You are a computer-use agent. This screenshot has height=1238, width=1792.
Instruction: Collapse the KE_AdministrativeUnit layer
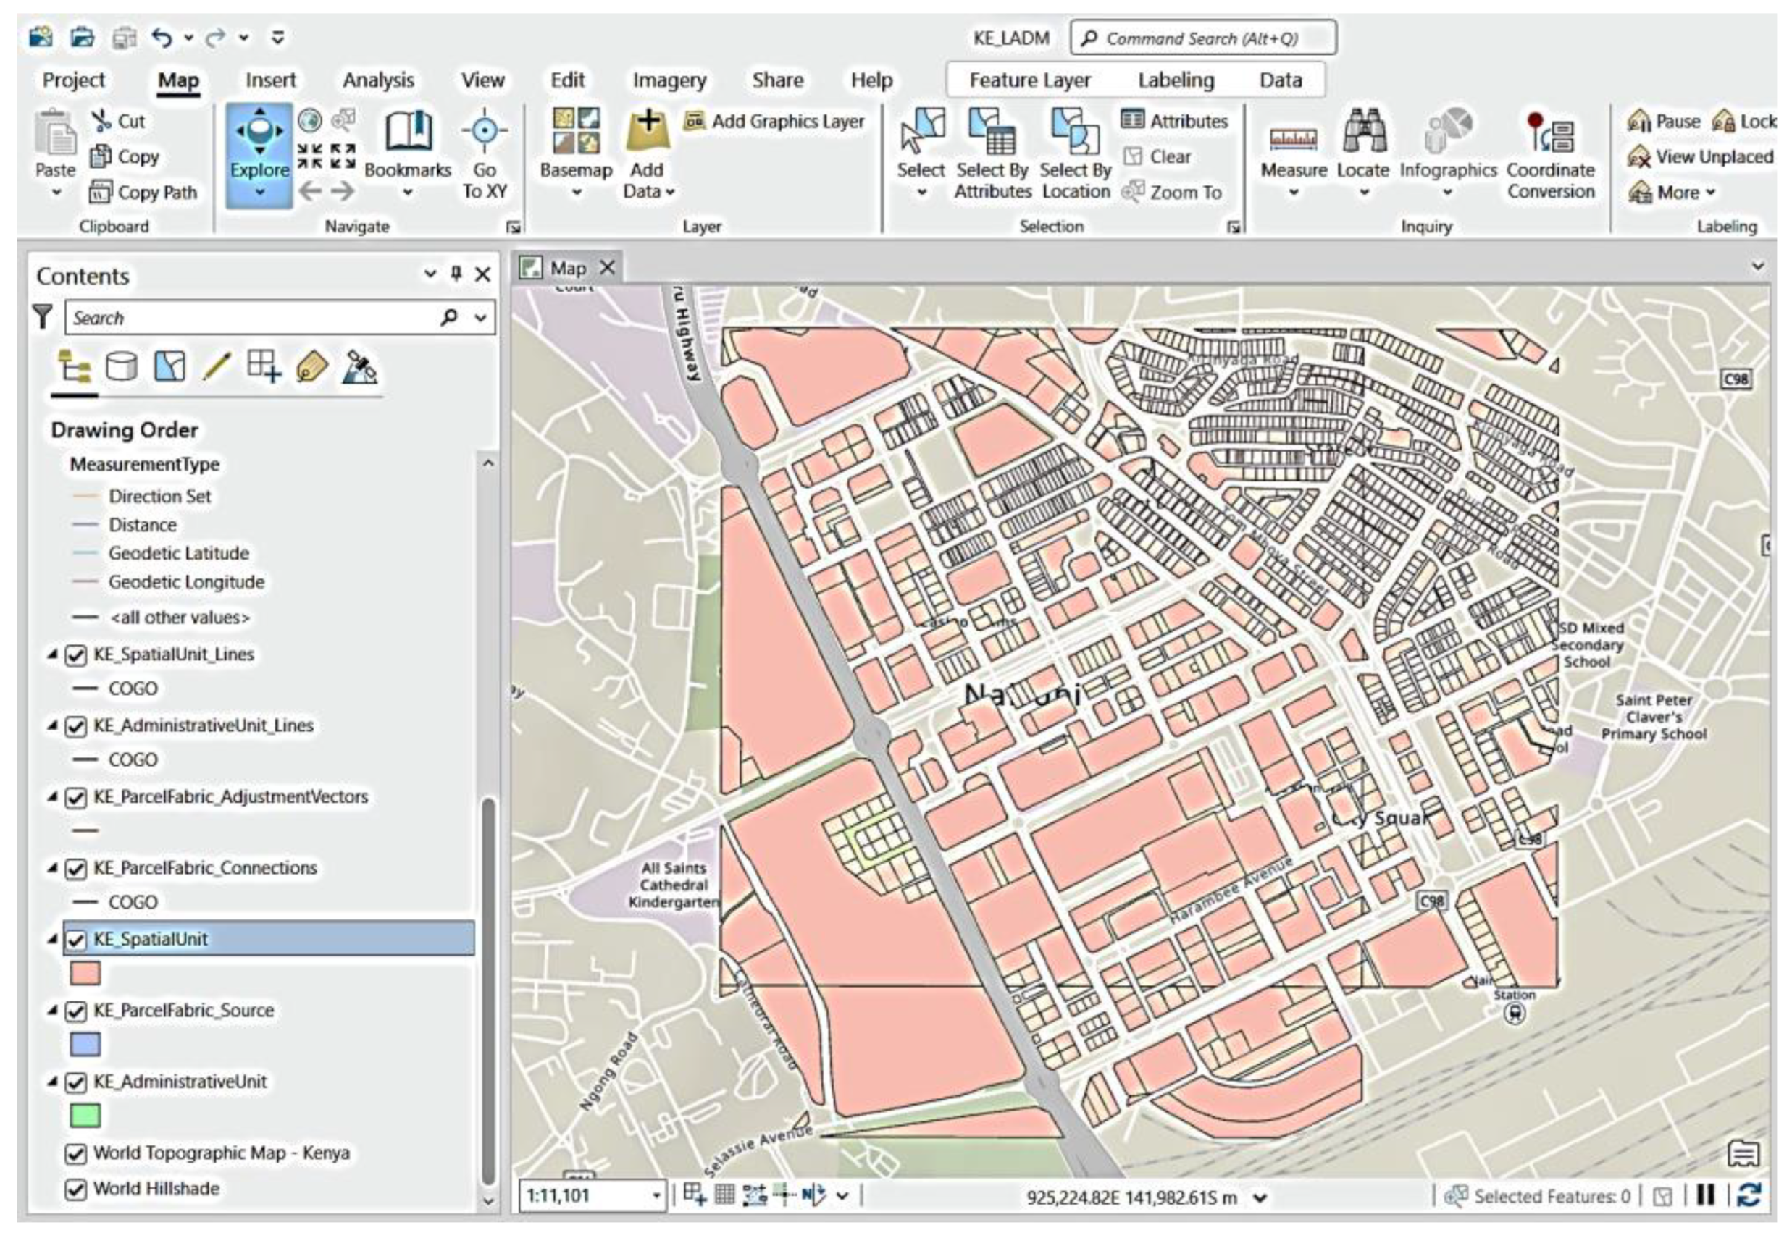52,1082
